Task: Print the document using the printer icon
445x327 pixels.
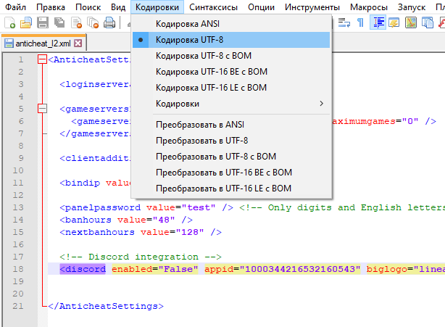Action: [x=109, y=22]
